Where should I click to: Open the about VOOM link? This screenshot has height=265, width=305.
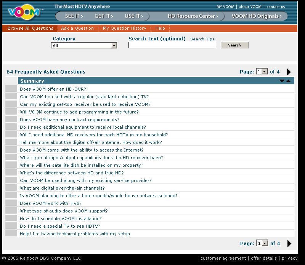[x=250, y=6]
